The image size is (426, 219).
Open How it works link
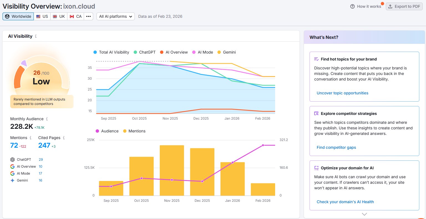pos(366,6)
